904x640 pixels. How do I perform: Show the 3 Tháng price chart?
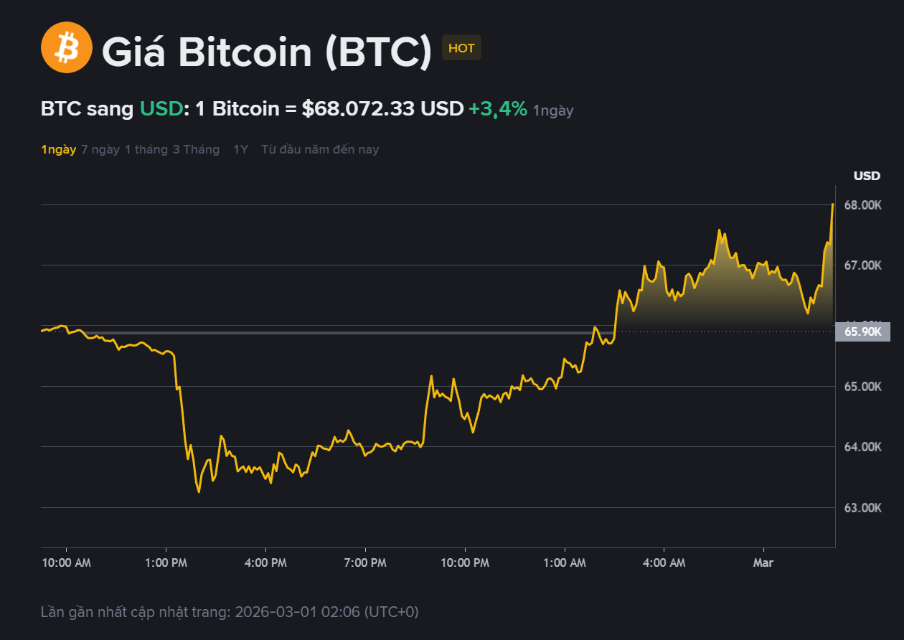point(196,149)
